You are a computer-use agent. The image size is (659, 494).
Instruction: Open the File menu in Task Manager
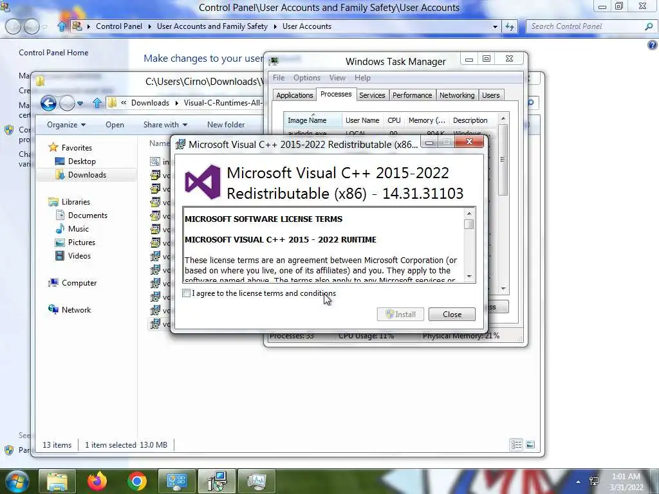click(278, 78)
